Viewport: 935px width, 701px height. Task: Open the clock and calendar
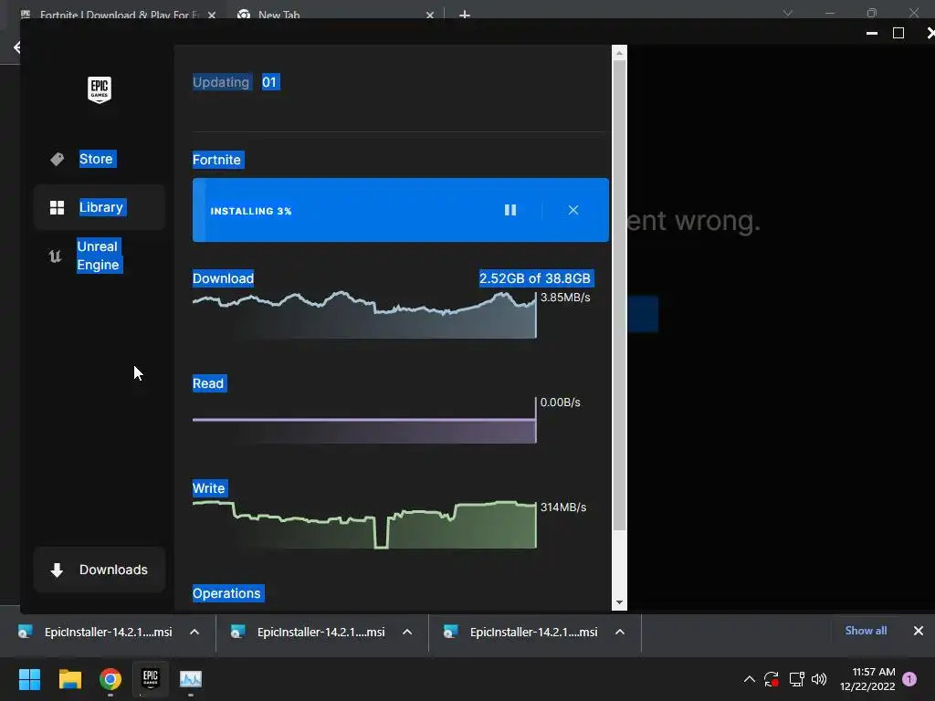(867, 679)
